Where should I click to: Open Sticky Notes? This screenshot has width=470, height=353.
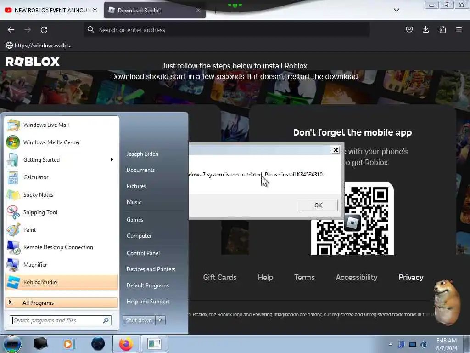[x=62, y=194]
